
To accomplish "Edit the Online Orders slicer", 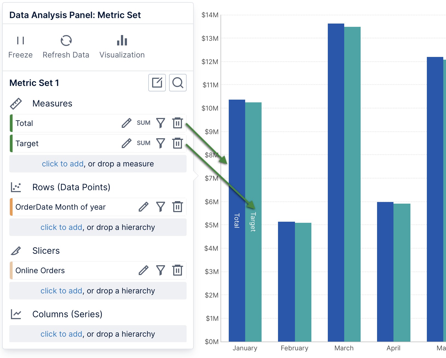I will (x=143, y=270).
